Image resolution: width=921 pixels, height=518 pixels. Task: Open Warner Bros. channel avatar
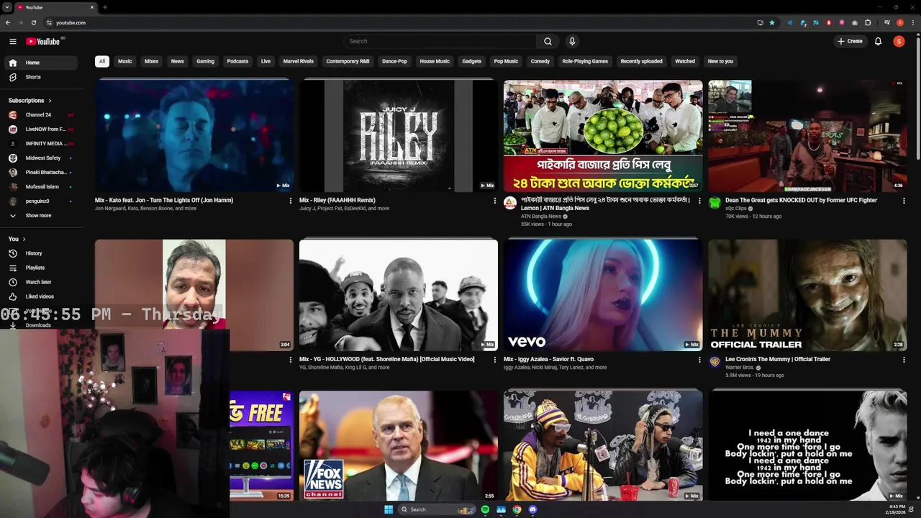[714, 362]
